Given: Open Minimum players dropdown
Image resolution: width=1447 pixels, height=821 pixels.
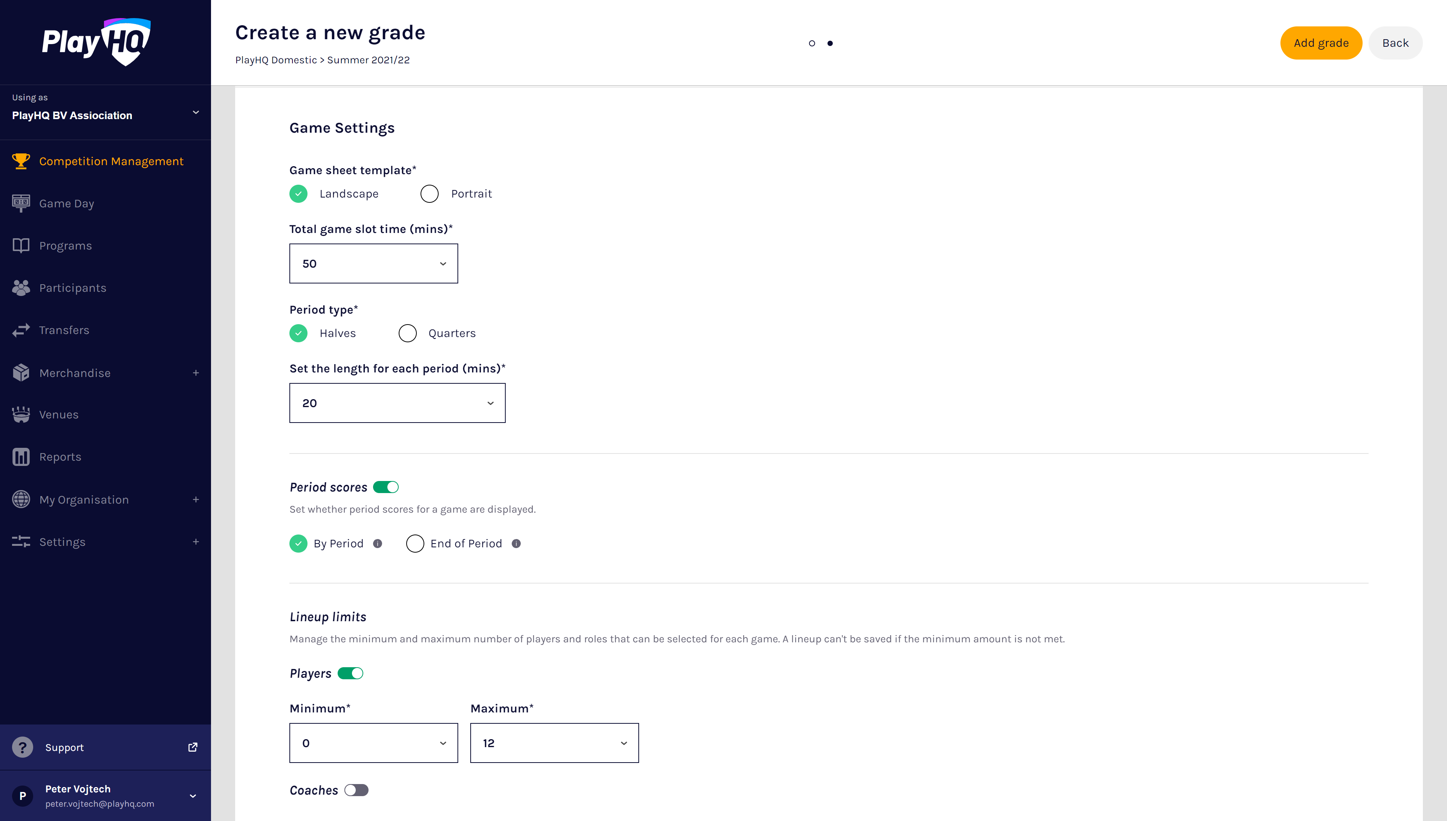Looking at the screenshot, I should pyautogui.click(x=374, y=743).
